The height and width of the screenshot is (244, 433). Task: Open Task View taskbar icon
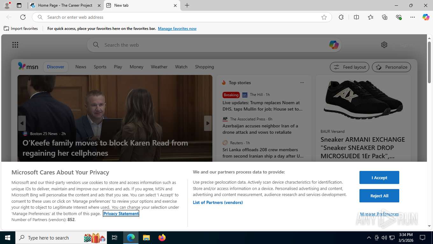click(115, 238)
